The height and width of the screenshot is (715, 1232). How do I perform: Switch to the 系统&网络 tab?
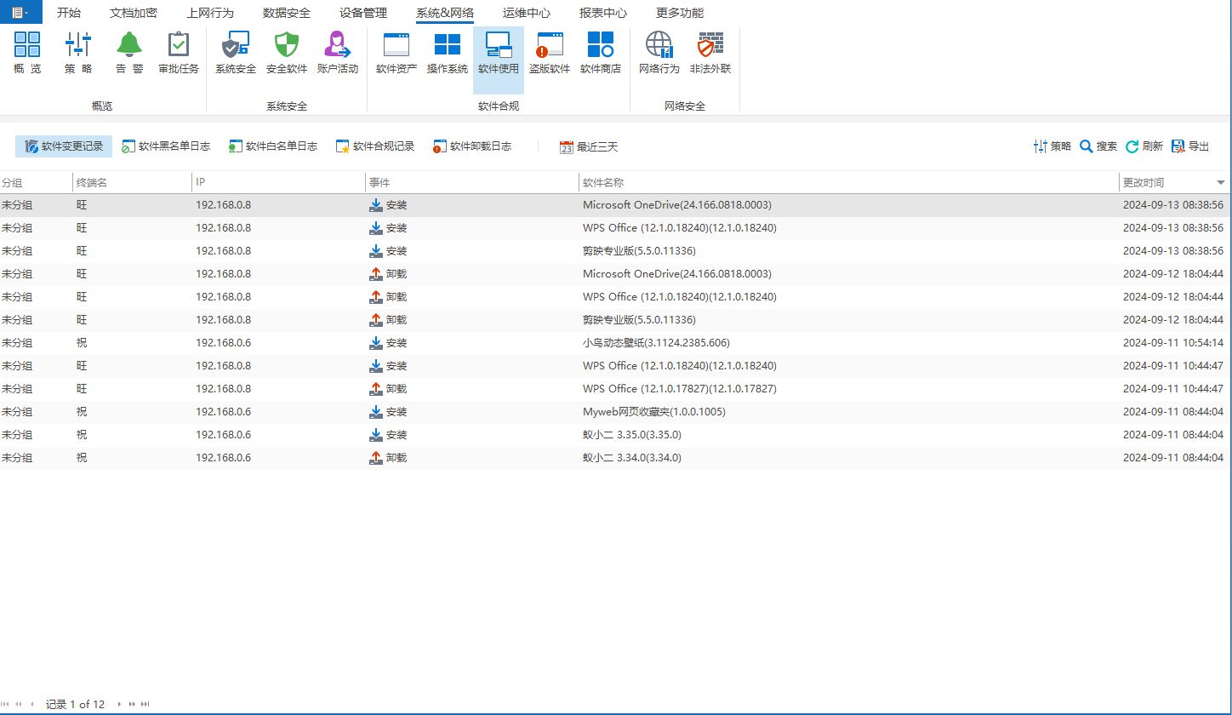[445, 13]
